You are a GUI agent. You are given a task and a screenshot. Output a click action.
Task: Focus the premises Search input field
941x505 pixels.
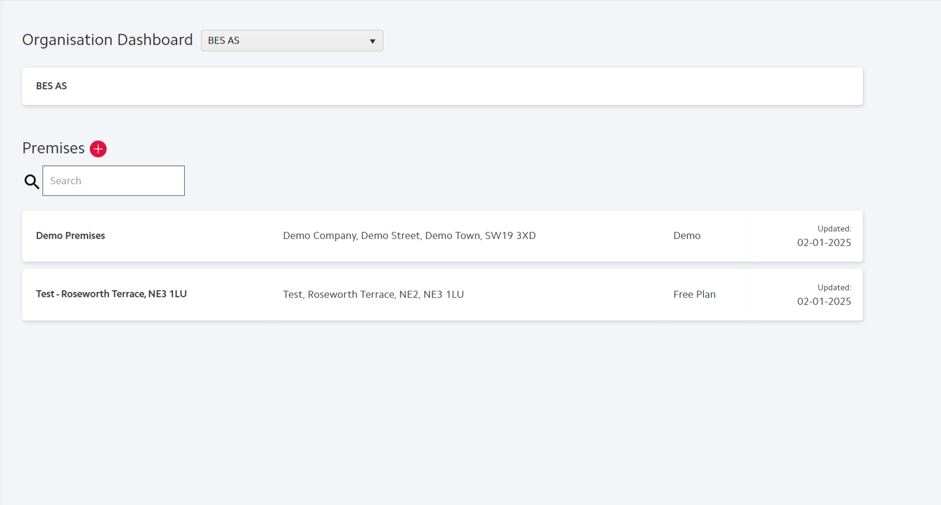(x=114, y=181)
